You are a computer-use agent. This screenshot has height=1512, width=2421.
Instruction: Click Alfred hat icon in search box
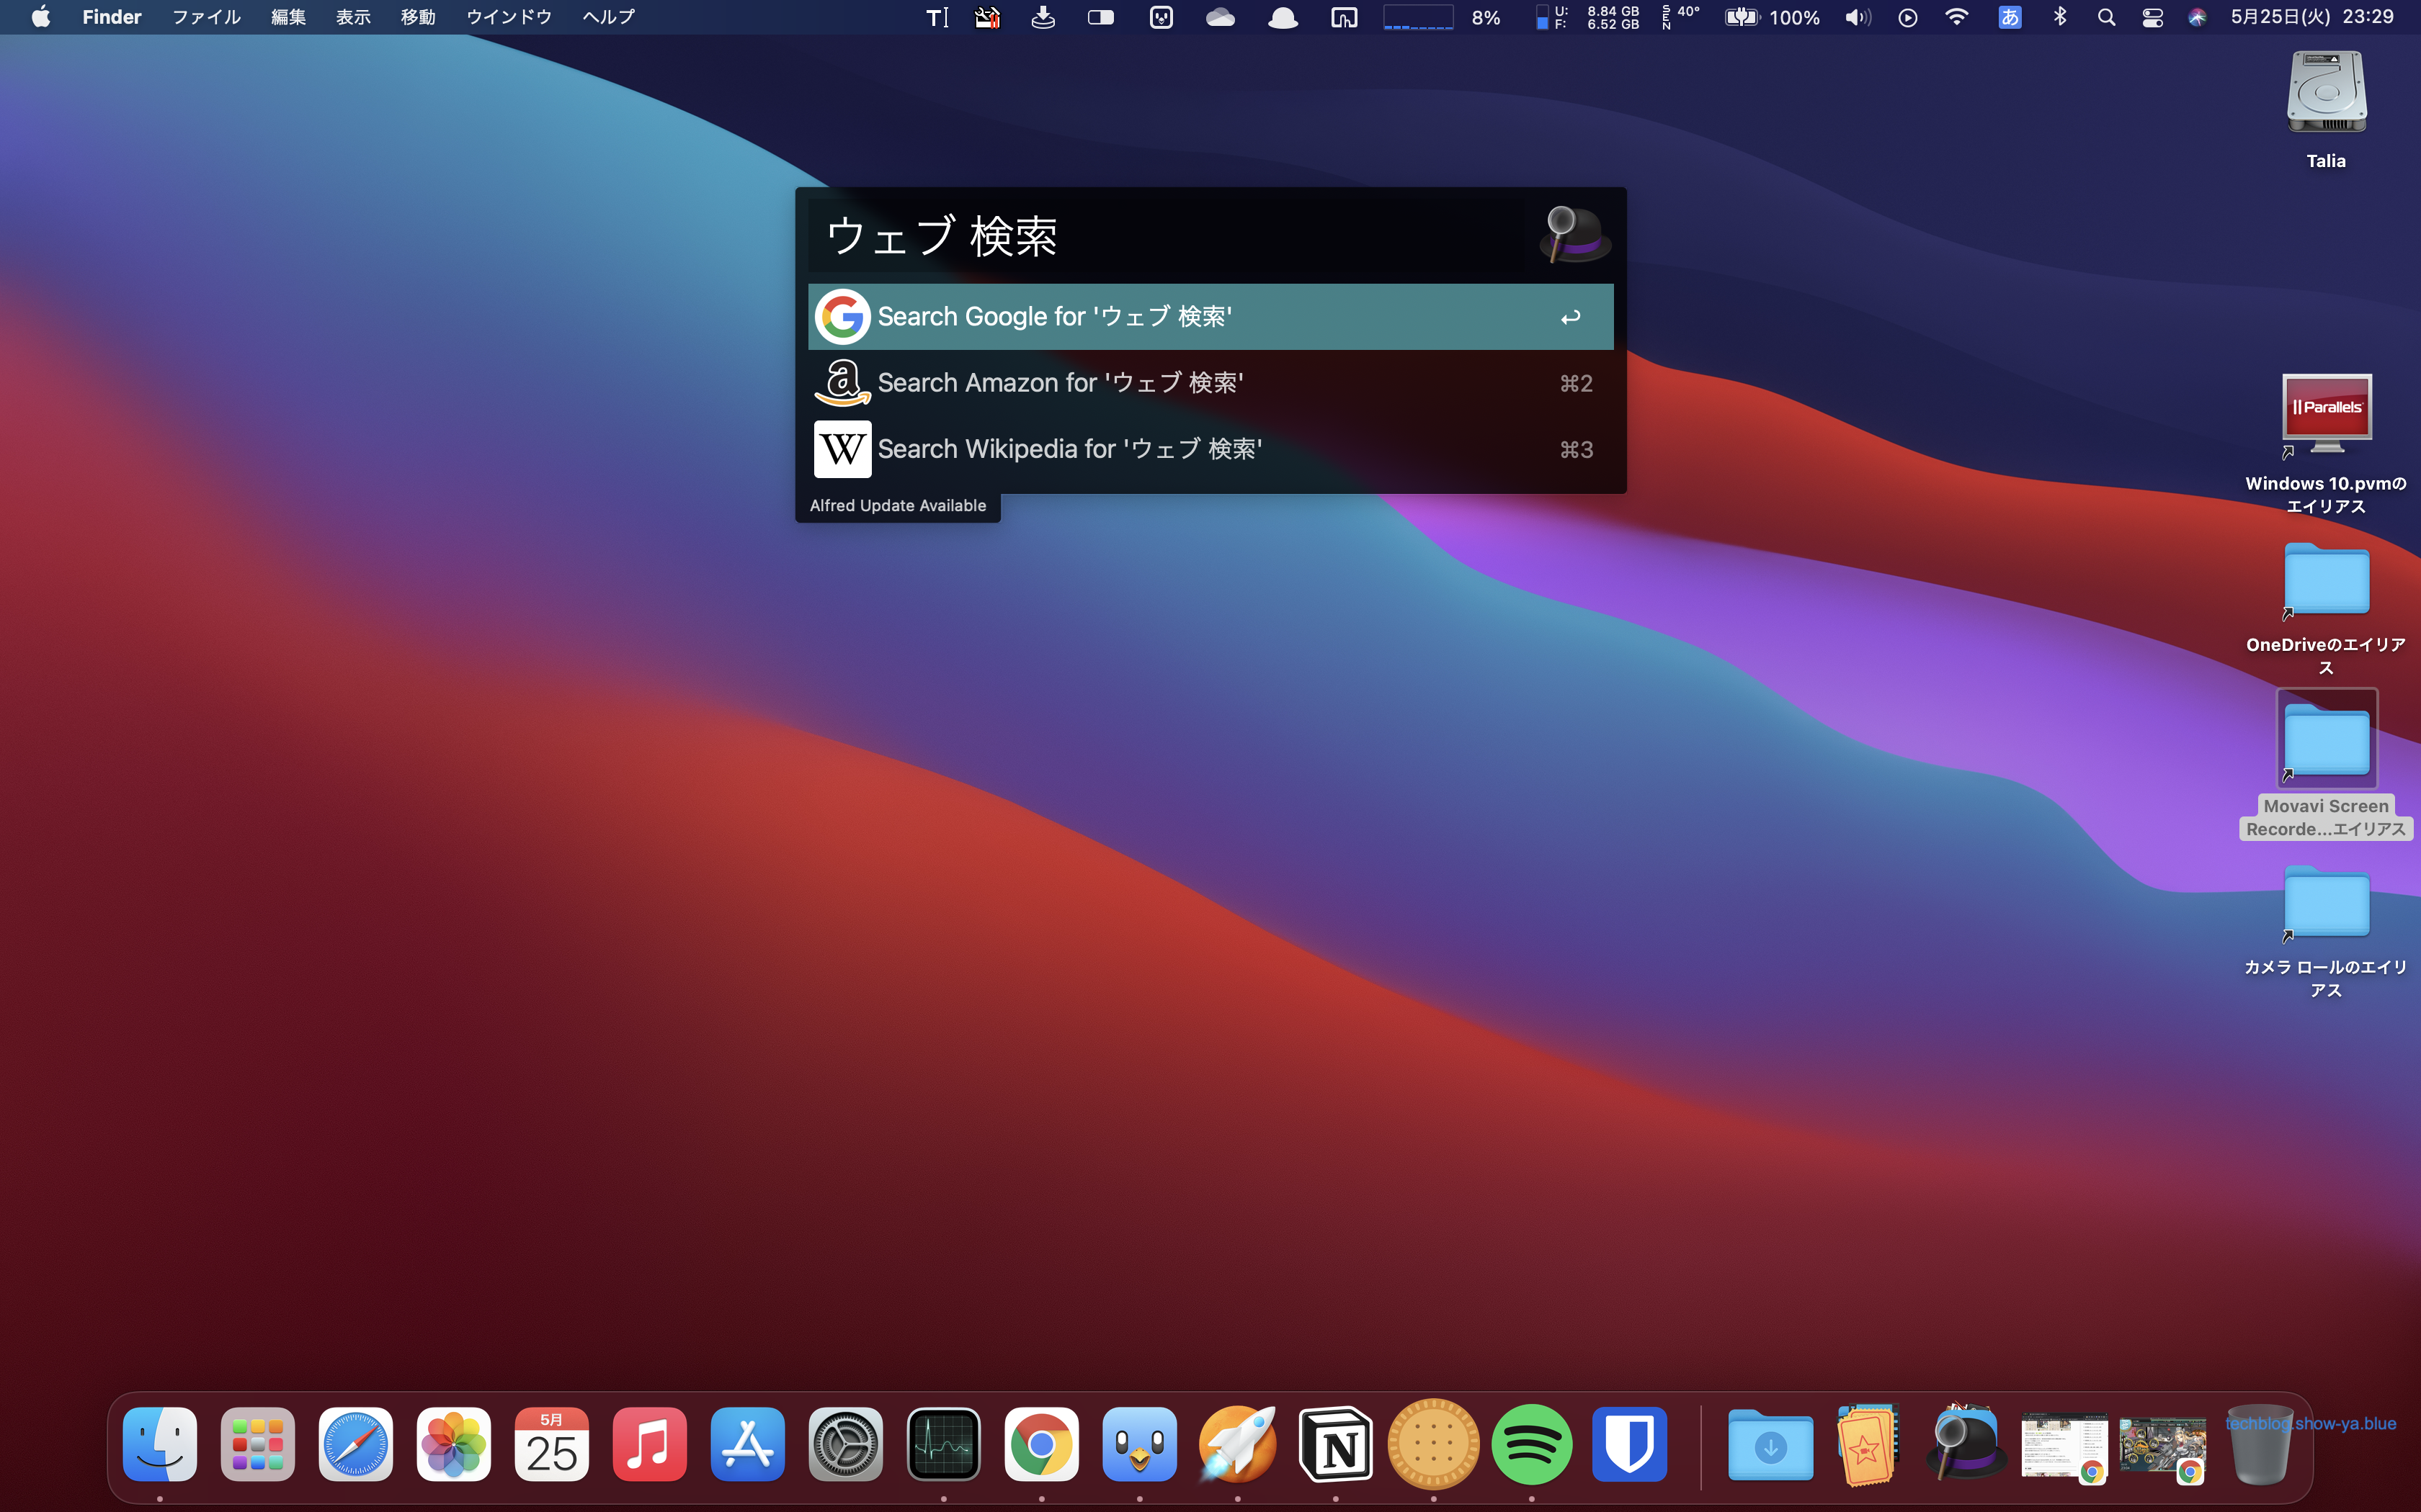click(x=1574, y=235)
